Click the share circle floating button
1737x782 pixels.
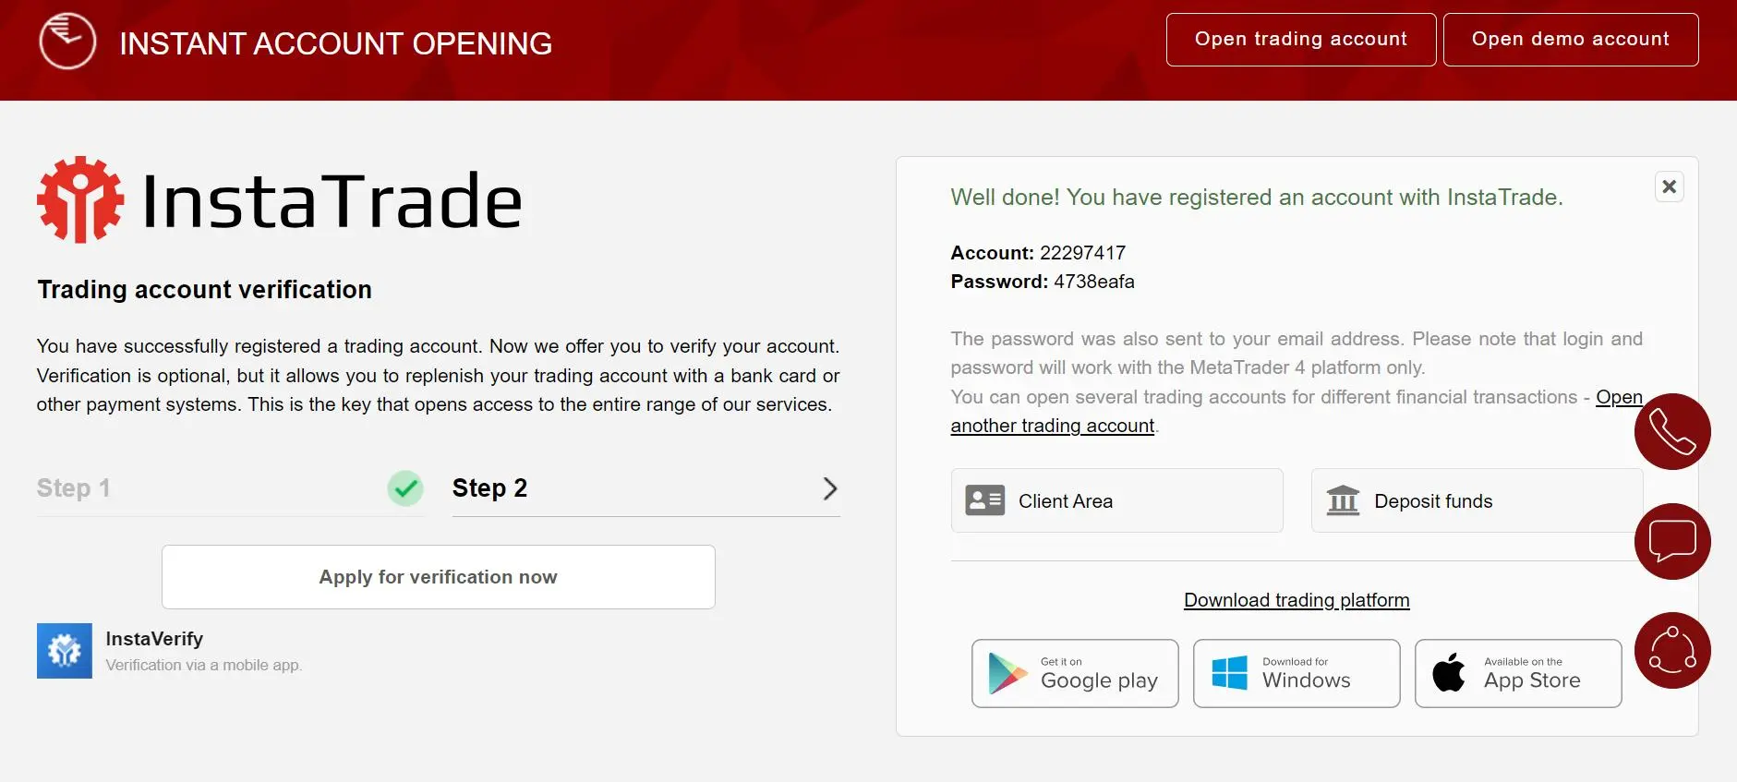click(1672, 650)
